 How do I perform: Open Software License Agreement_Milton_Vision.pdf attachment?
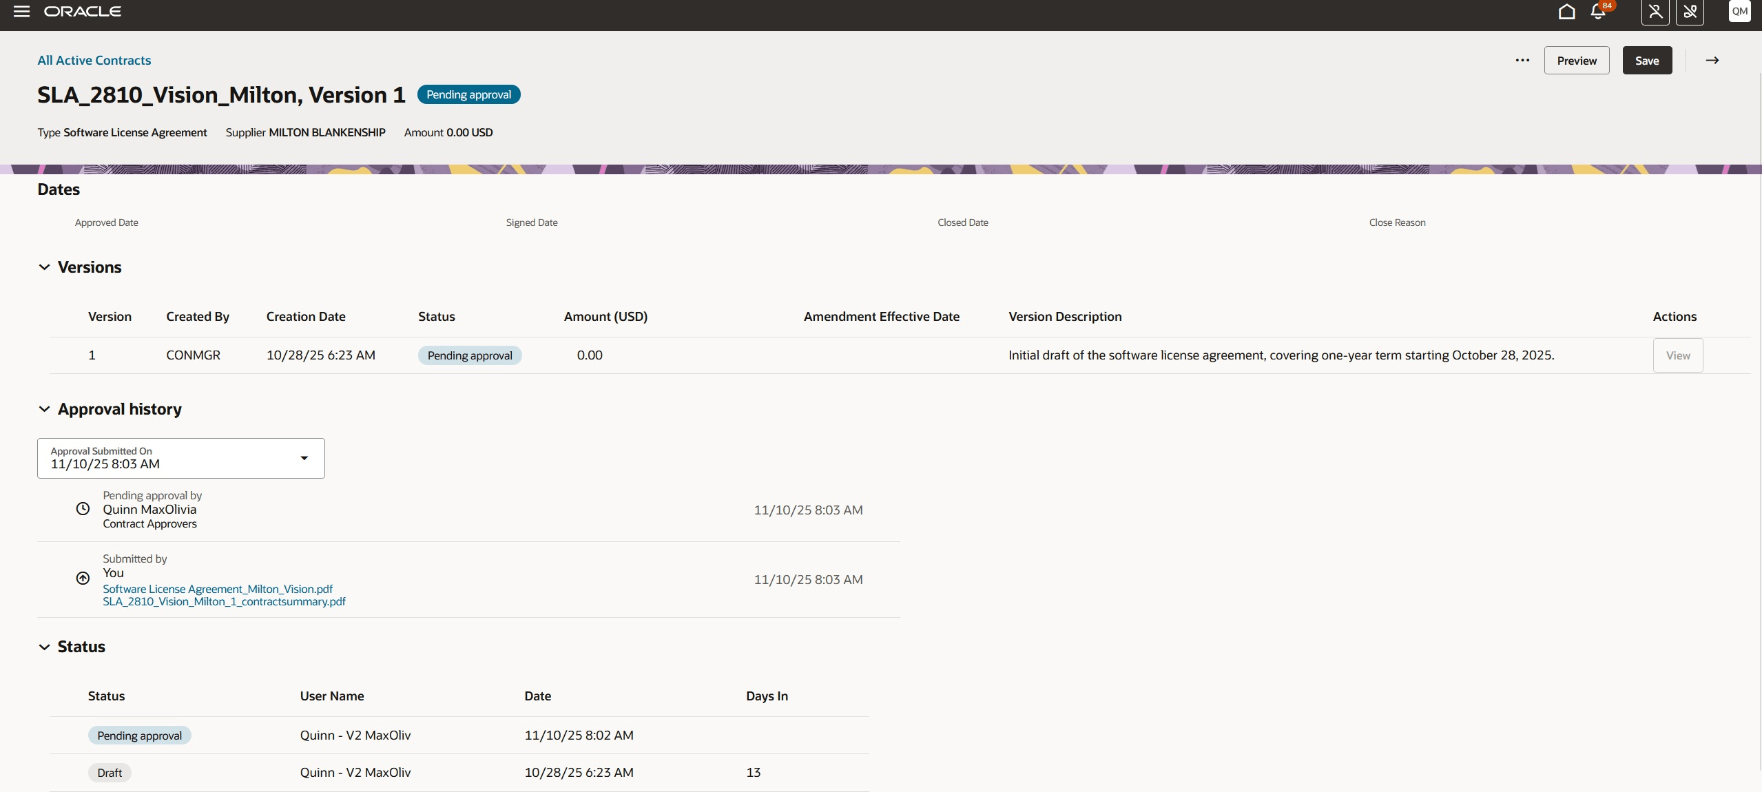pyautogui.click(x=218, y=589)
